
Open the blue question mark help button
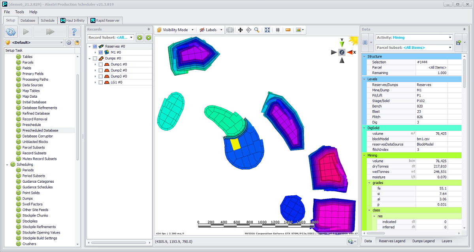coord(73,32)
